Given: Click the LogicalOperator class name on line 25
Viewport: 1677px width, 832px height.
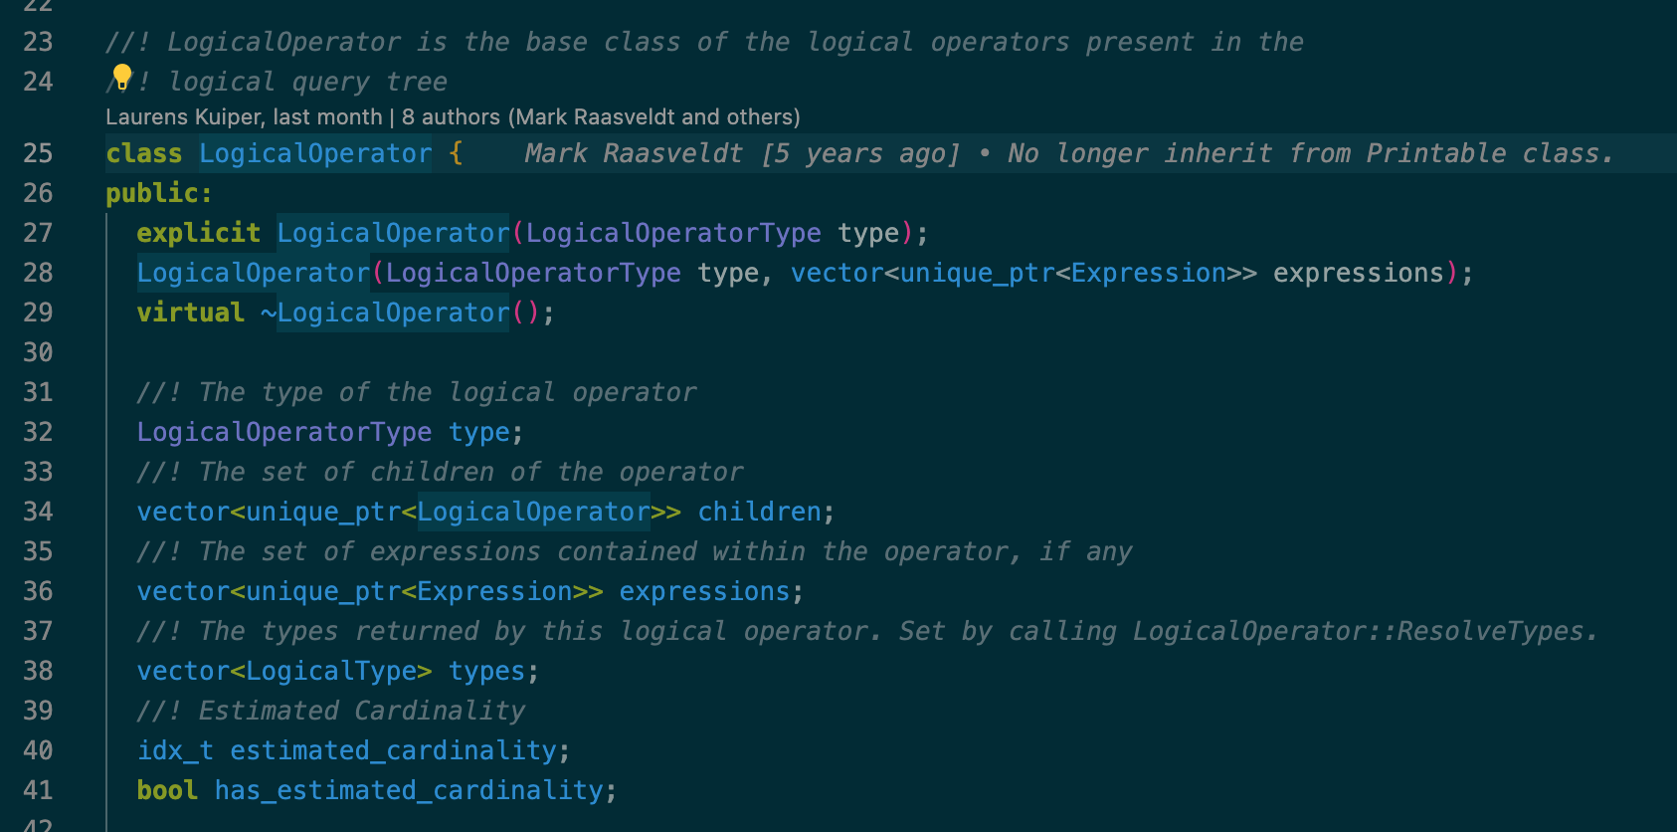Looking at the screenshot, I should [x=315, y=153].
